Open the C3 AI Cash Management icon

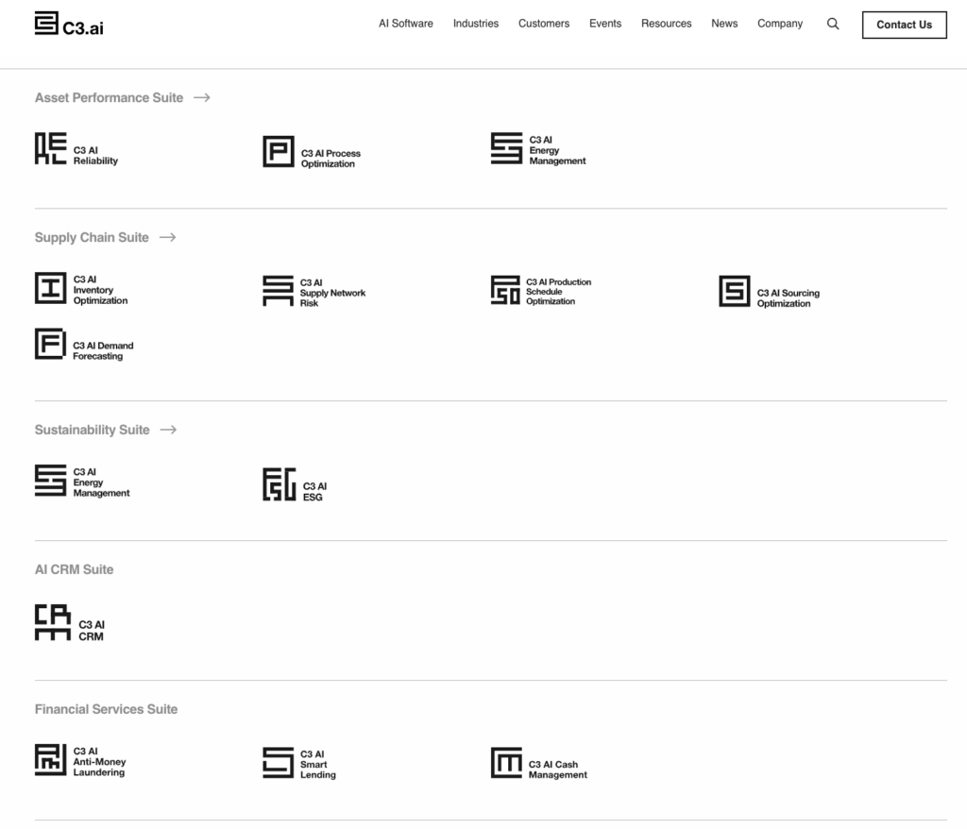(x=506, y=762)
